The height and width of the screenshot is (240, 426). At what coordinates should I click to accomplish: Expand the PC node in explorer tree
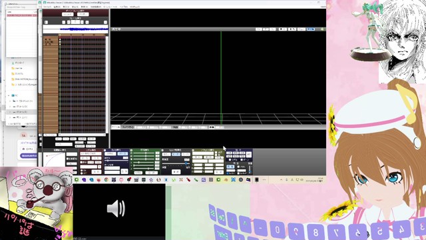coord(9,95)
